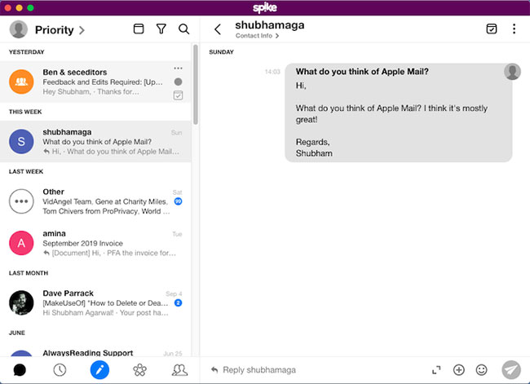Click the send paper plane button
Screen dimensions: 530x384
(x=510, y=369)
